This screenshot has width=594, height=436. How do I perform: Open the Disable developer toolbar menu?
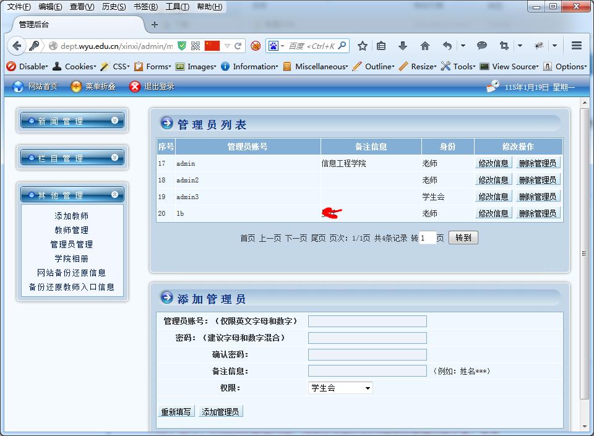[x=27, y=67]
